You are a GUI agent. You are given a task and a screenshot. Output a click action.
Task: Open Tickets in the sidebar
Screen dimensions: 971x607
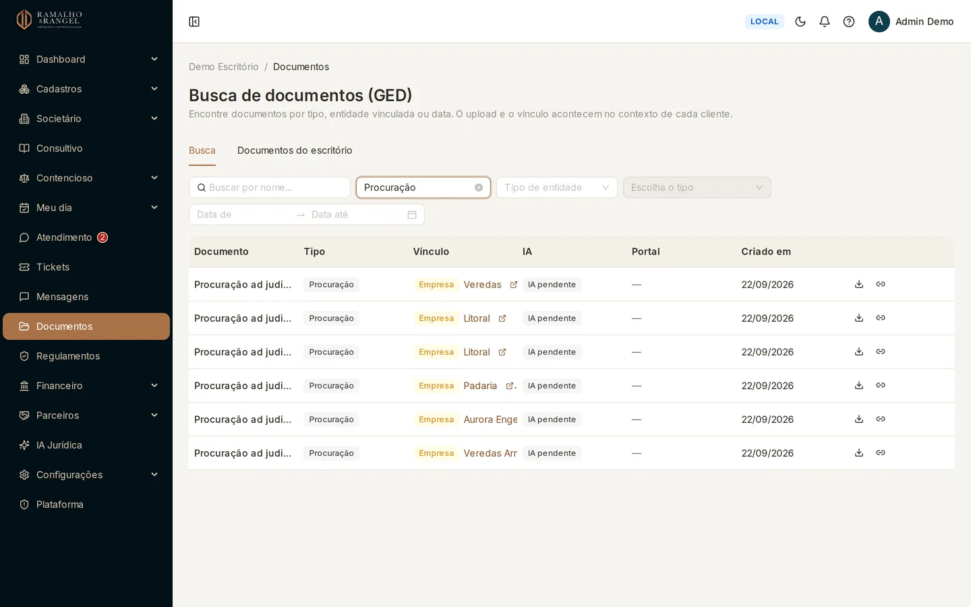click(86, 267)
